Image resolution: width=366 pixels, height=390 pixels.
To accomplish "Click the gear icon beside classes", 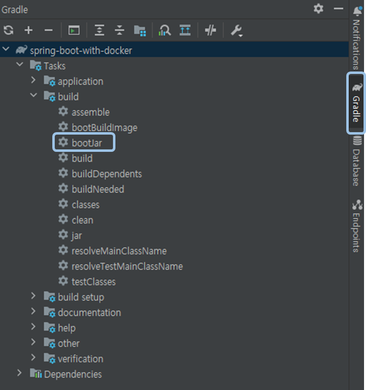I will (63, 204).
